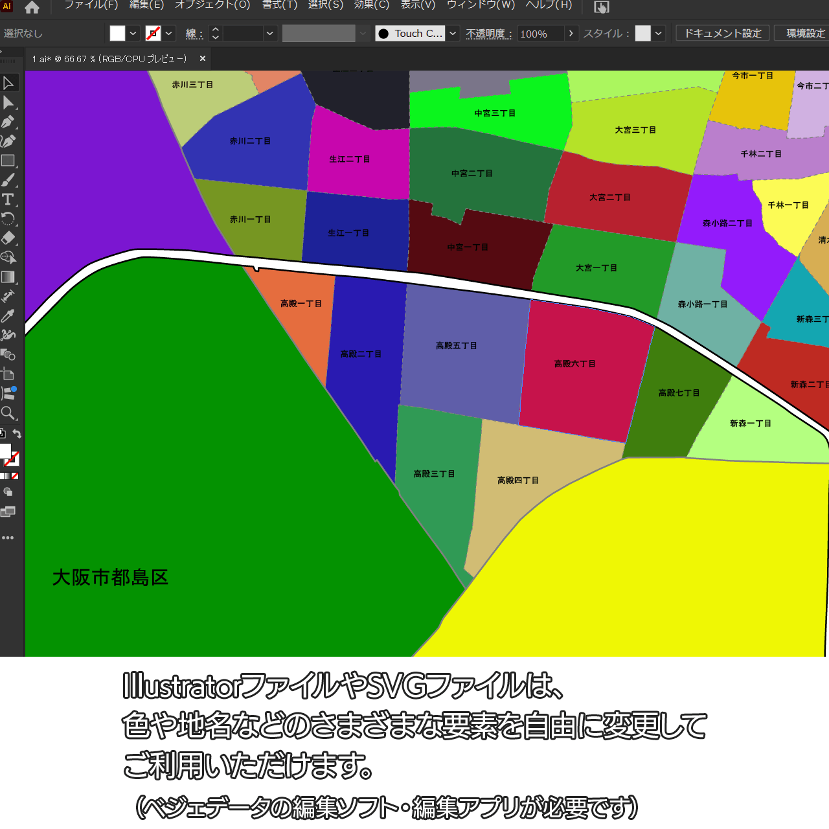Activate the Zoom tool
829x829 pixels.
8,413
